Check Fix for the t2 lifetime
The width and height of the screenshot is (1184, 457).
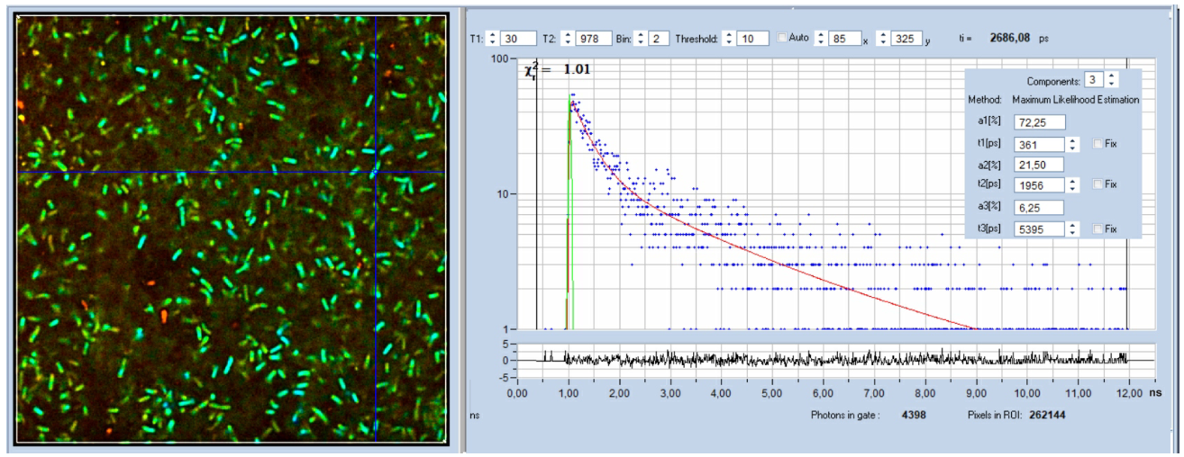(x=1097, y=184)
